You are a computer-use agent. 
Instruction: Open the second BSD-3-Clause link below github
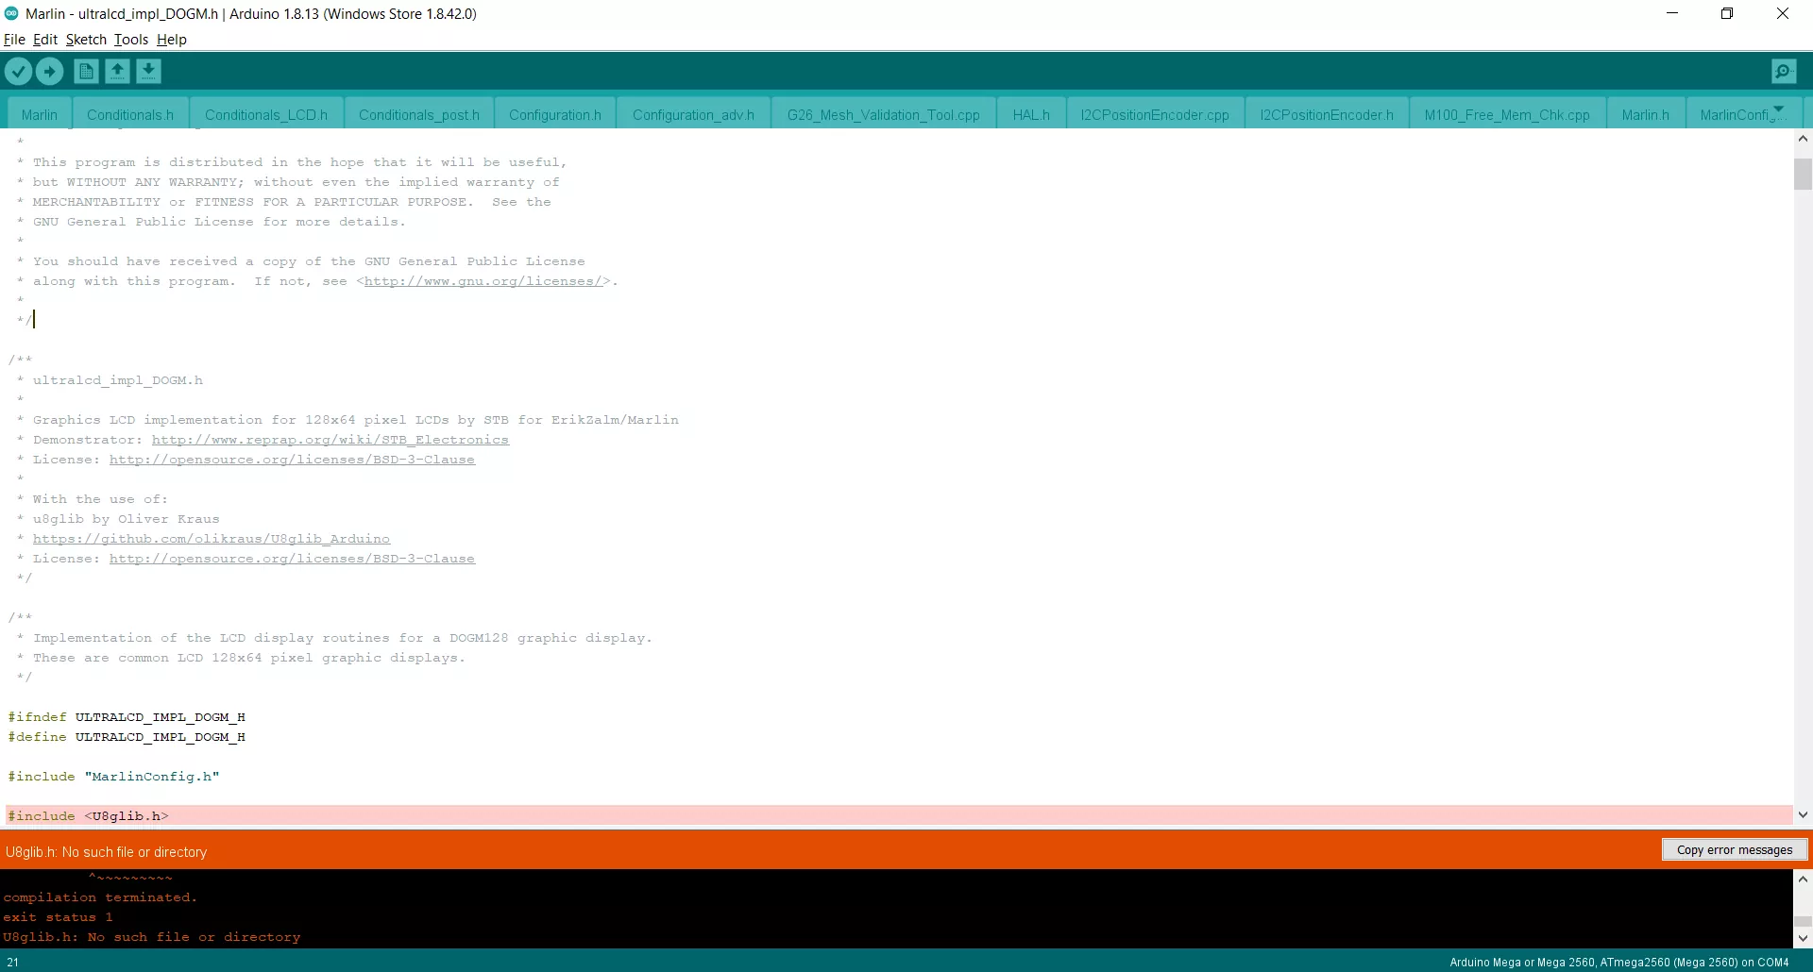[292, 559]
